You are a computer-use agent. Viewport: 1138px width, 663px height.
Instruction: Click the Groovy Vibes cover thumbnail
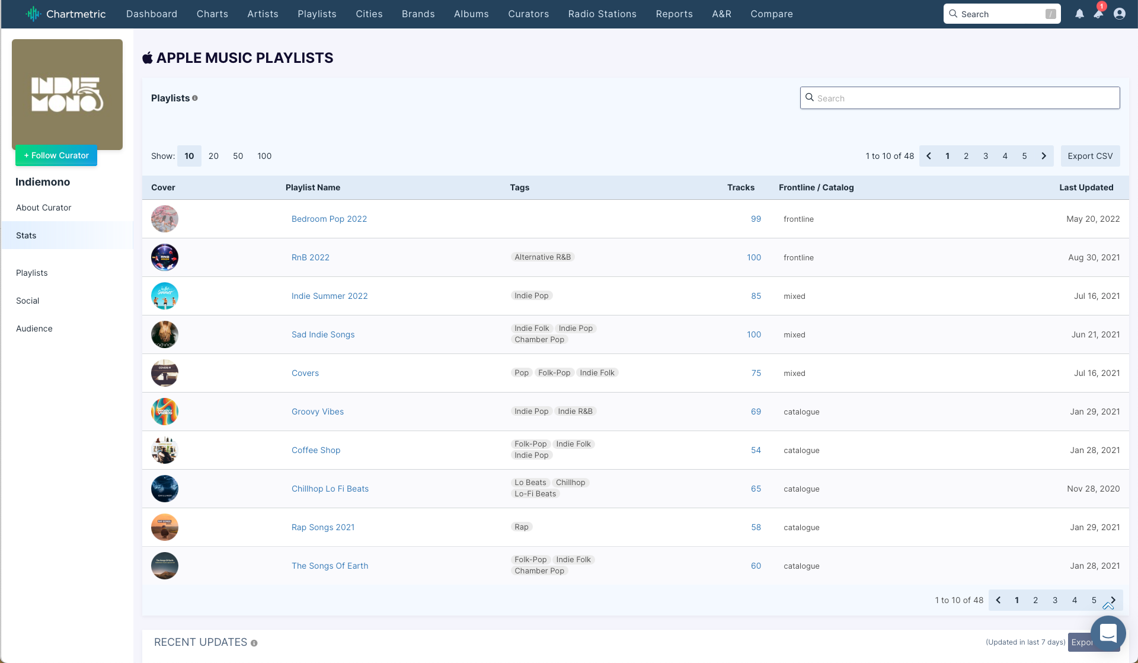tap(165, 412)
